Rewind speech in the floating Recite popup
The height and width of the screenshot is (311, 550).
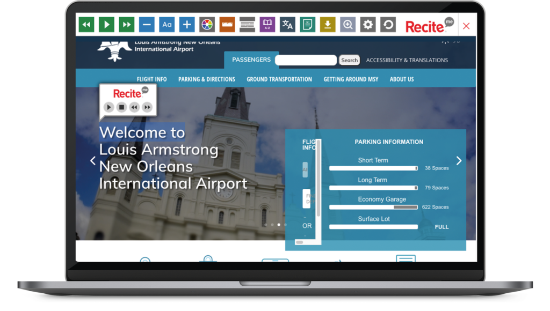pyautogui.click(x=134, y=107)
